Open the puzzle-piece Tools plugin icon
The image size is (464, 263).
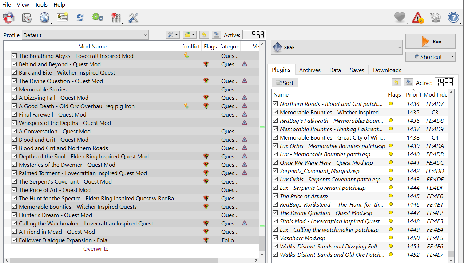[116, 17]
